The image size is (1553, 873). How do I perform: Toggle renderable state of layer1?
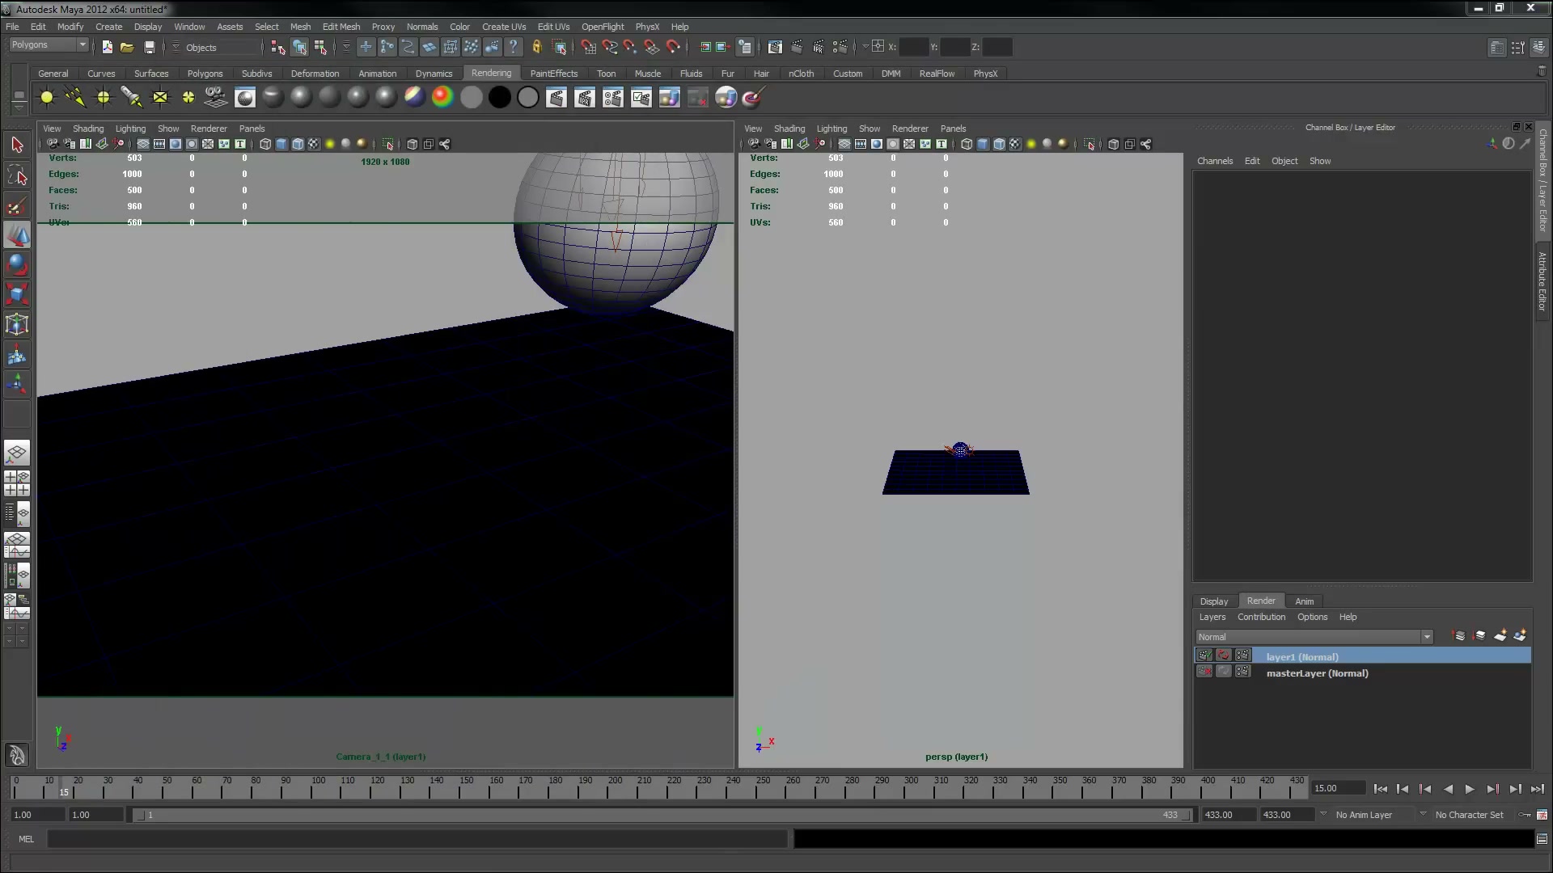click(x=1204, y=656)
